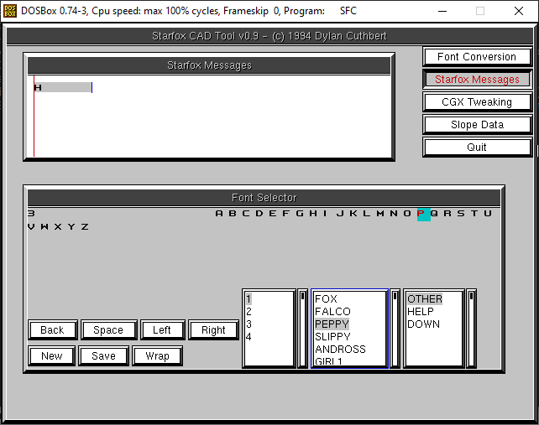This screenshot has width=539, height=425.
Task: Select message number 2 in list
Action: pos(249,312)
